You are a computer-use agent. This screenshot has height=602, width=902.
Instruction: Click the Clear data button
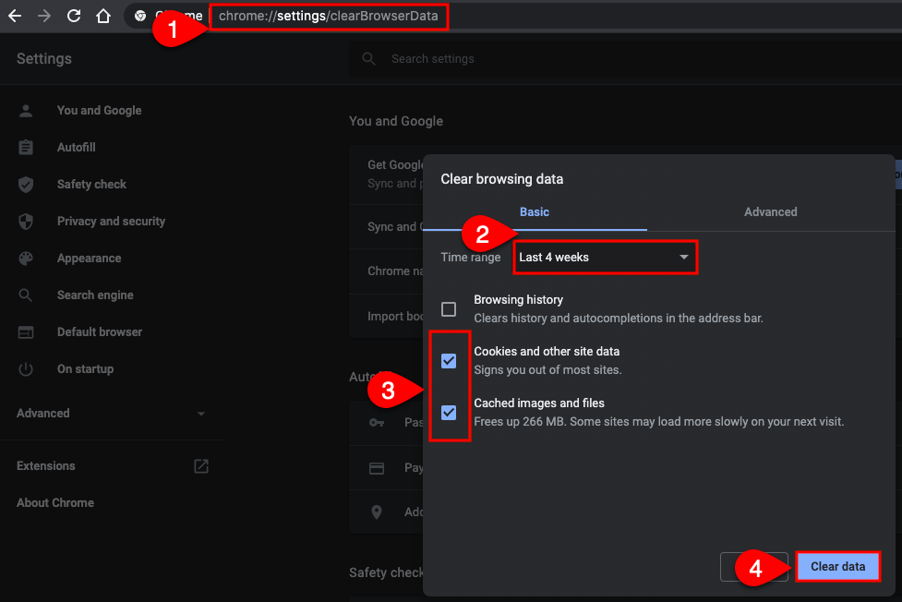click(x=837, y=567)
